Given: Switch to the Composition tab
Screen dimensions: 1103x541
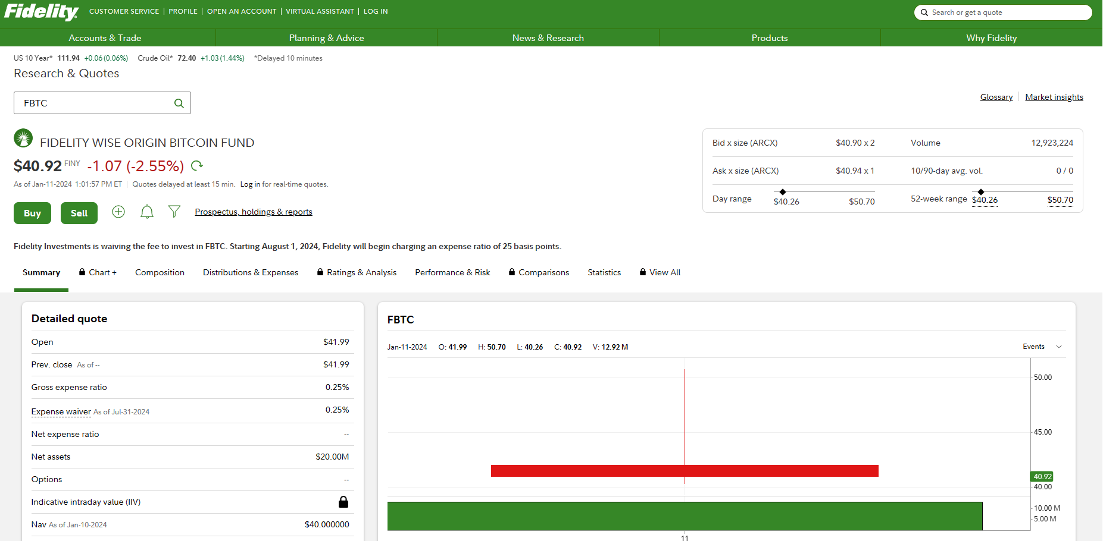Looking at the screenshot, I should (x=160, y=273).
